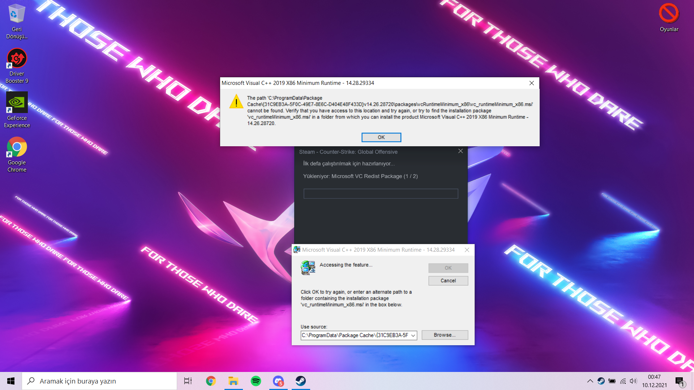The image size is (694, 390).
Task: Expand the Use source path dropdown
Action: [413, 335]
